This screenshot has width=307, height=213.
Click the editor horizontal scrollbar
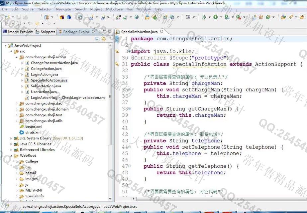(x=221, y=199)
